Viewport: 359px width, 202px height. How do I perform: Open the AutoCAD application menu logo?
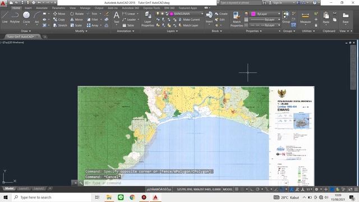[x=3, y=3]
